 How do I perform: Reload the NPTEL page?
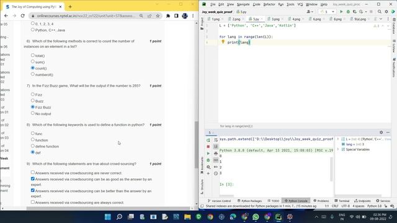click(22, 16)
